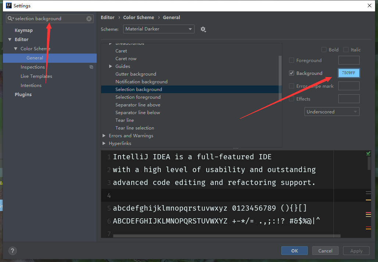
Task: Click the Scheme: label text
Action: pos(110,29)
